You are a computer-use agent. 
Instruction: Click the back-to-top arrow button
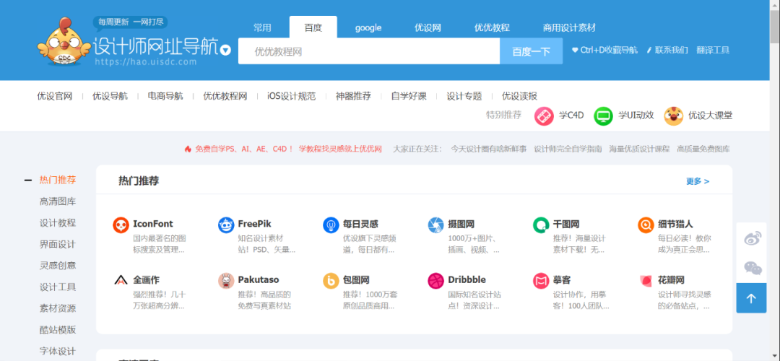751,298
